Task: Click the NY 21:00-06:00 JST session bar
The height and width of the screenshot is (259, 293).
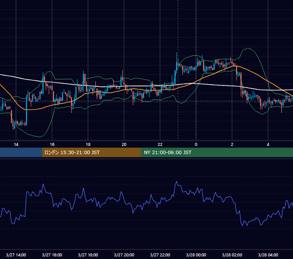Action: [217, 152]
